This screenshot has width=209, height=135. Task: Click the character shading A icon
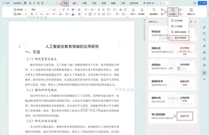pyautogui.click(x=79, y=14)
